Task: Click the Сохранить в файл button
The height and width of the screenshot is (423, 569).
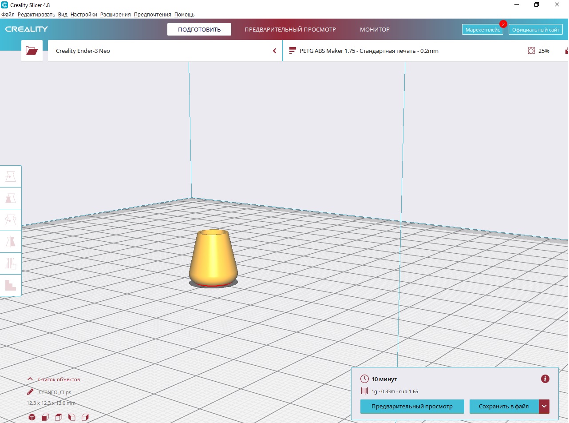Action: coord(504,406)
